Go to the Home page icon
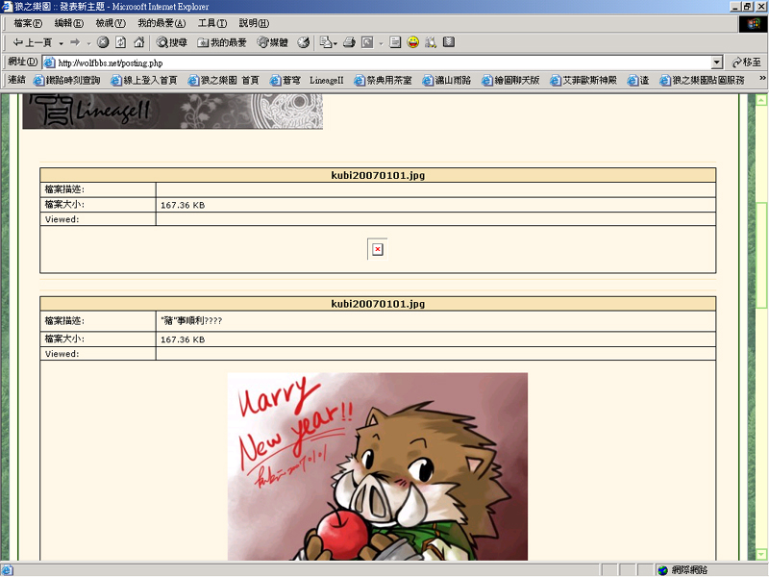 coord(139,42)
